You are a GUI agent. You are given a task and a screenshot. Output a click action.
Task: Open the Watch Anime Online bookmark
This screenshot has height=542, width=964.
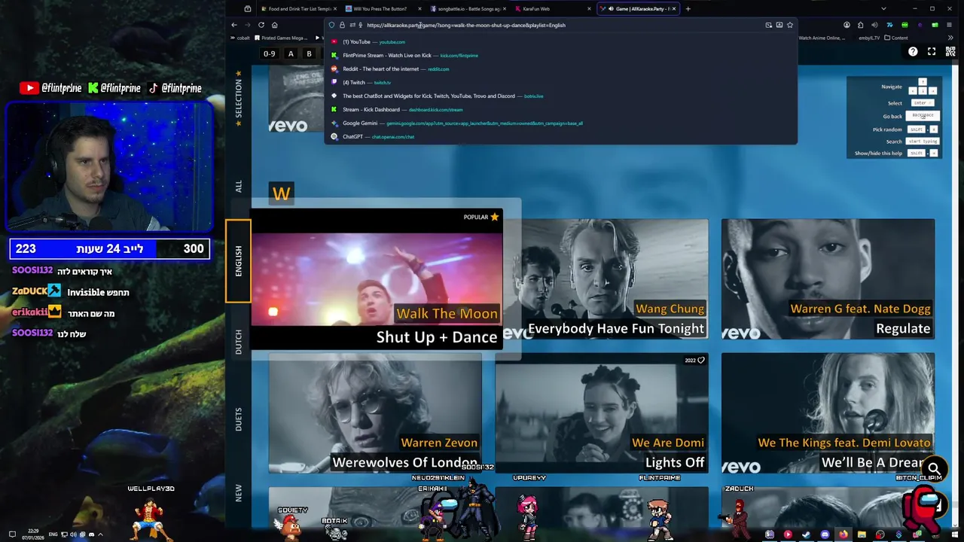822,38
